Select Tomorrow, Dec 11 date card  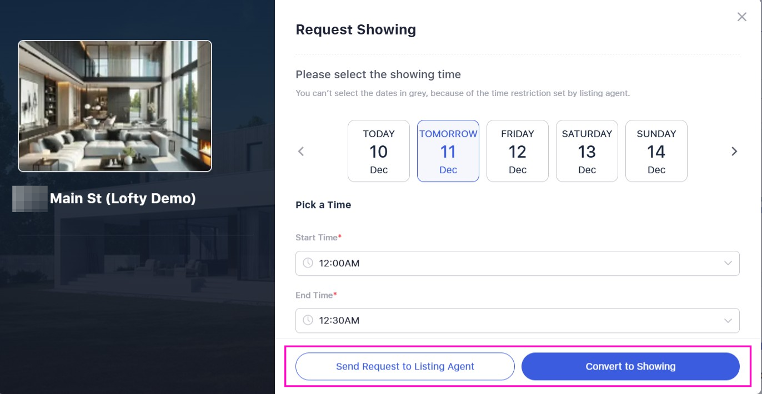click(x=448, y=151)
